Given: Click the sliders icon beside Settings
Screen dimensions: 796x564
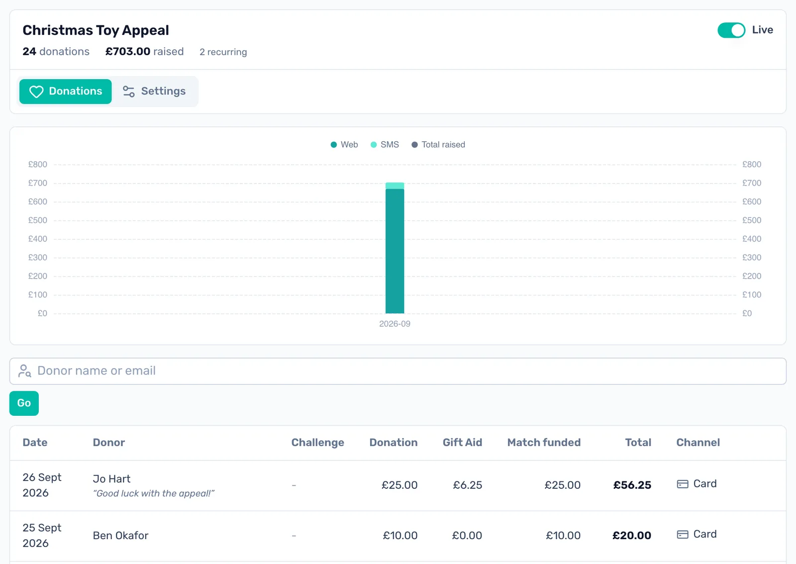Looking at the screenshot, I should (129, 92).
